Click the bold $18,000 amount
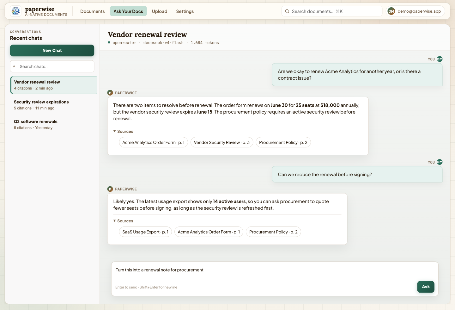455x310 pixels. click(x=330, y=105)
